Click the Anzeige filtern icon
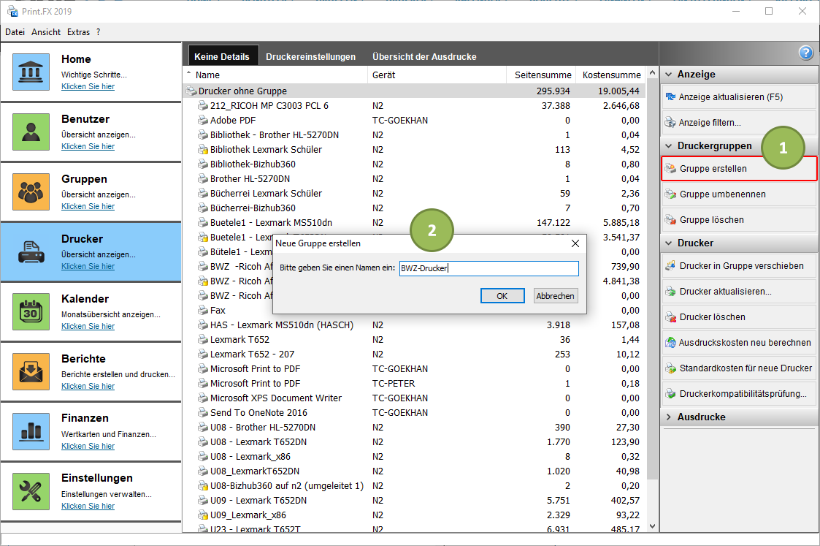The width and height of the screenshot is (820, 546). click(x=670, y=123)
